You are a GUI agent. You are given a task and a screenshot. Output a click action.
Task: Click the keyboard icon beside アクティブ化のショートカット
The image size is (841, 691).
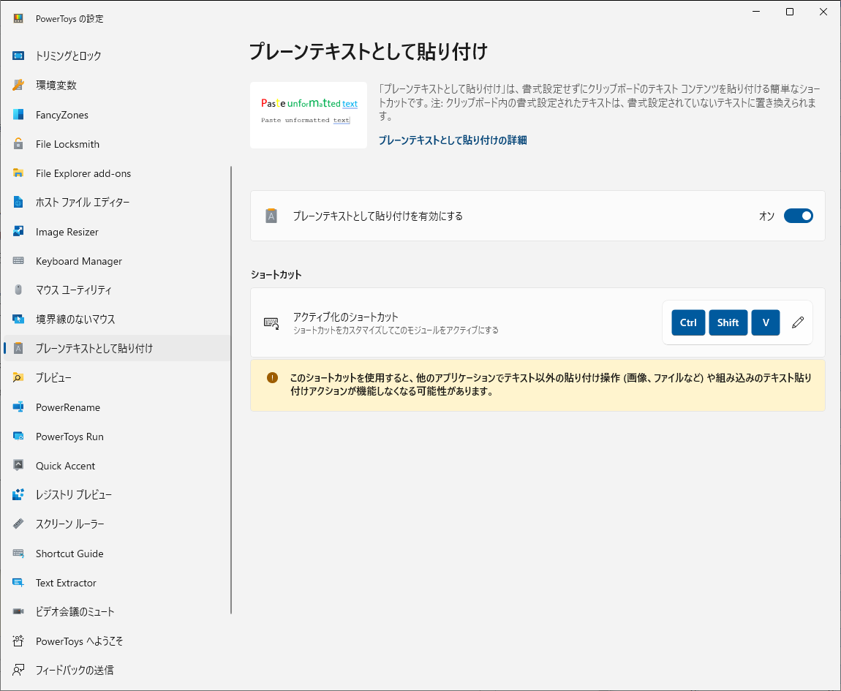click(271, 323)
